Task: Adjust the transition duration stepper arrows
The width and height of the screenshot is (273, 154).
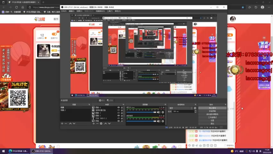Action: pyautogui.click(x=195, y=111)
